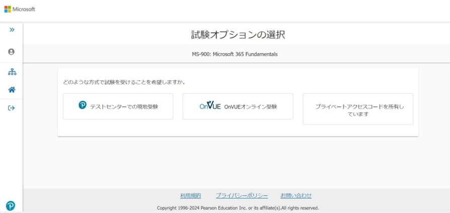The image size is (450, 213).
Task: Open the user profile icon in sidebar
Action: 11,52
